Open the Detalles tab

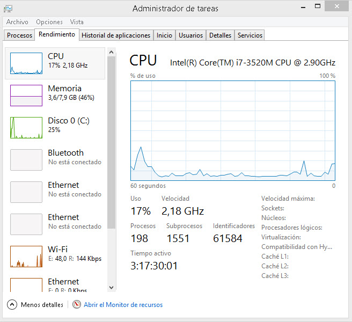(220, 35)
